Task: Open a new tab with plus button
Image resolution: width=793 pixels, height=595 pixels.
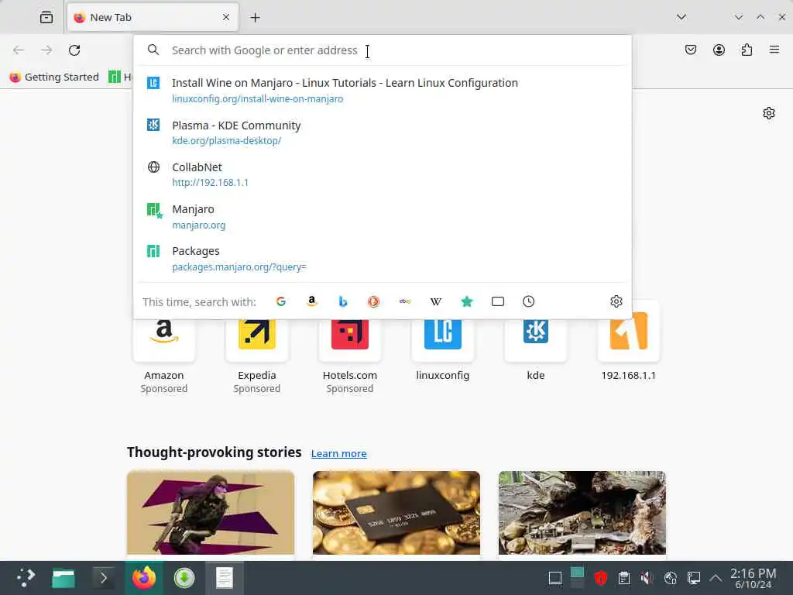Action: point(255,18)
